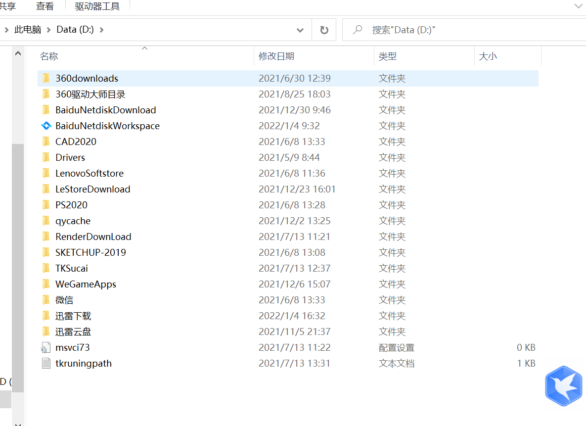This screenshot has height=426, width=586.
Task: Open the address bar history dropdown
Action: 300,30
